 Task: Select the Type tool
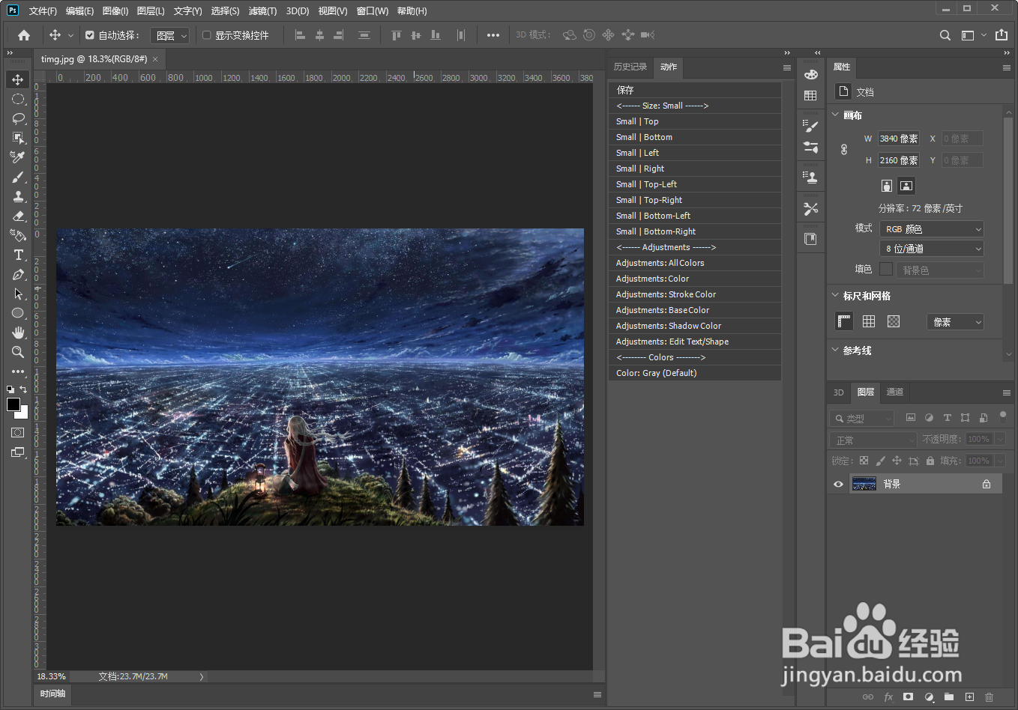(18, 255)
